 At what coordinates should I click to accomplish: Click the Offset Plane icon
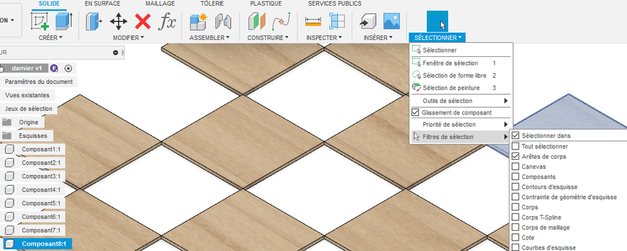point(257,21)
